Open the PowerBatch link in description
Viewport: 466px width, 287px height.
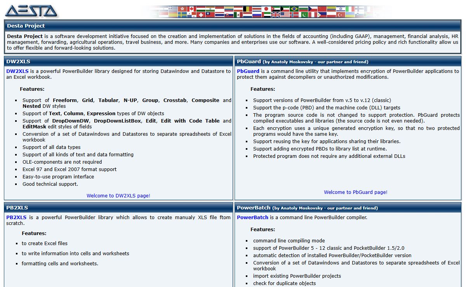252,217
